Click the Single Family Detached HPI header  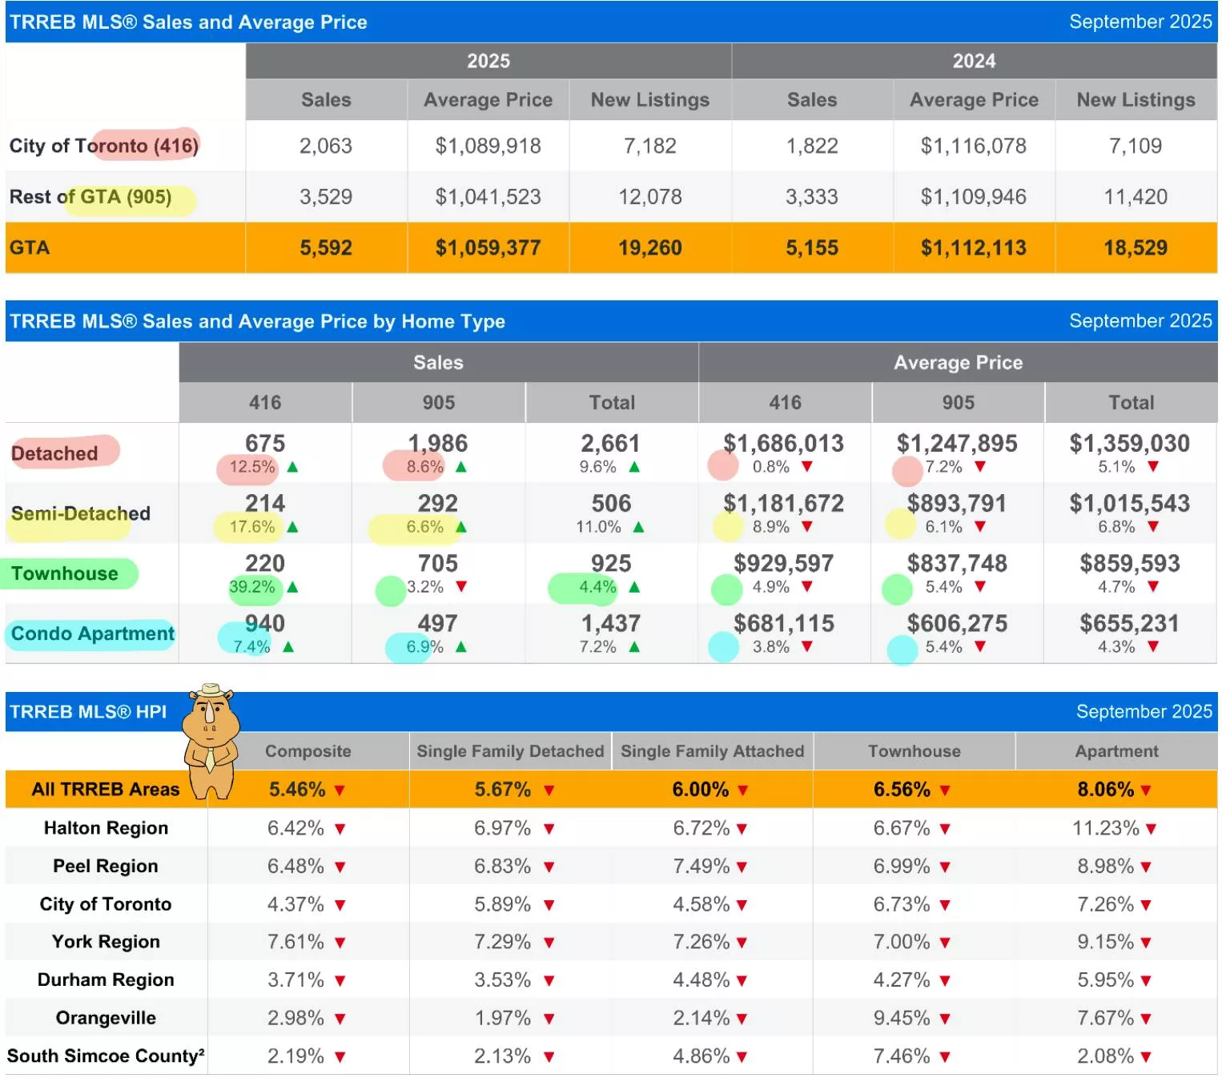[x=510, y=751]
